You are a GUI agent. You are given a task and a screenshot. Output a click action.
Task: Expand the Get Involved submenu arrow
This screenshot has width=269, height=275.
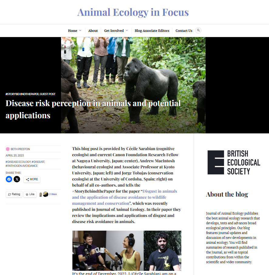coord(127,30)
